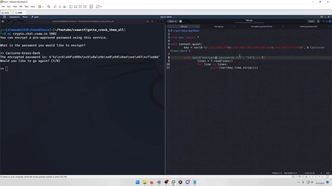
Task: Click the unity mode toolbar icon
Action: tap(85, 7)
